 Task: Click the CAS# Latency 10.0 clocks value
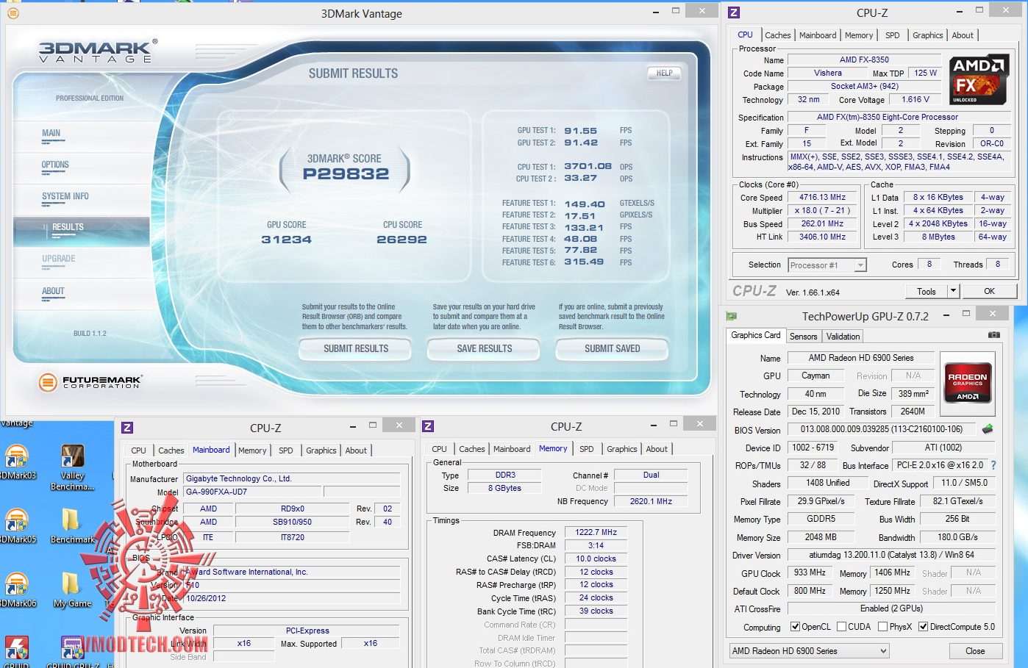tap(596, 559)
